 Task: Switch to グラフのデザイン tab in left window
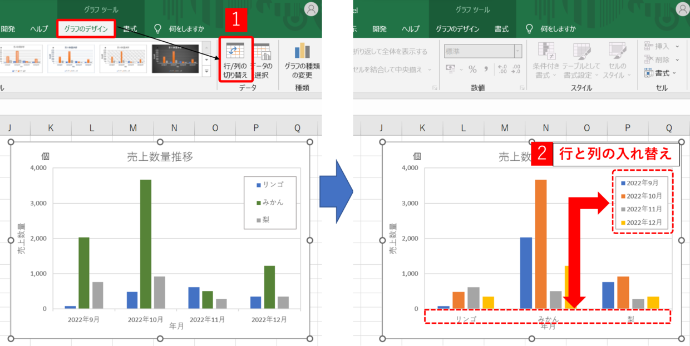(x=86, y=29)
